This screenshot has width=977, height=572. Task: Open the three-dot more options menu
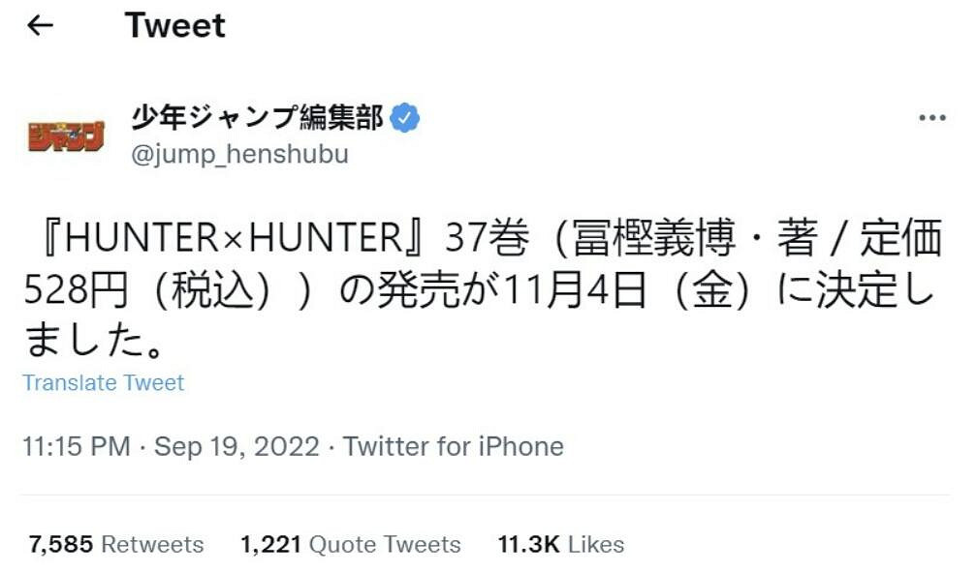click(x=931, y=118)
